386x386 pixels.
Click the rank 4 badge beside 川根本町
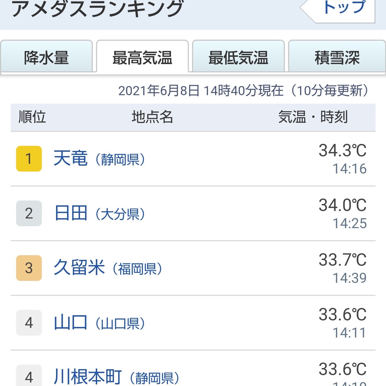pos(29,377)
